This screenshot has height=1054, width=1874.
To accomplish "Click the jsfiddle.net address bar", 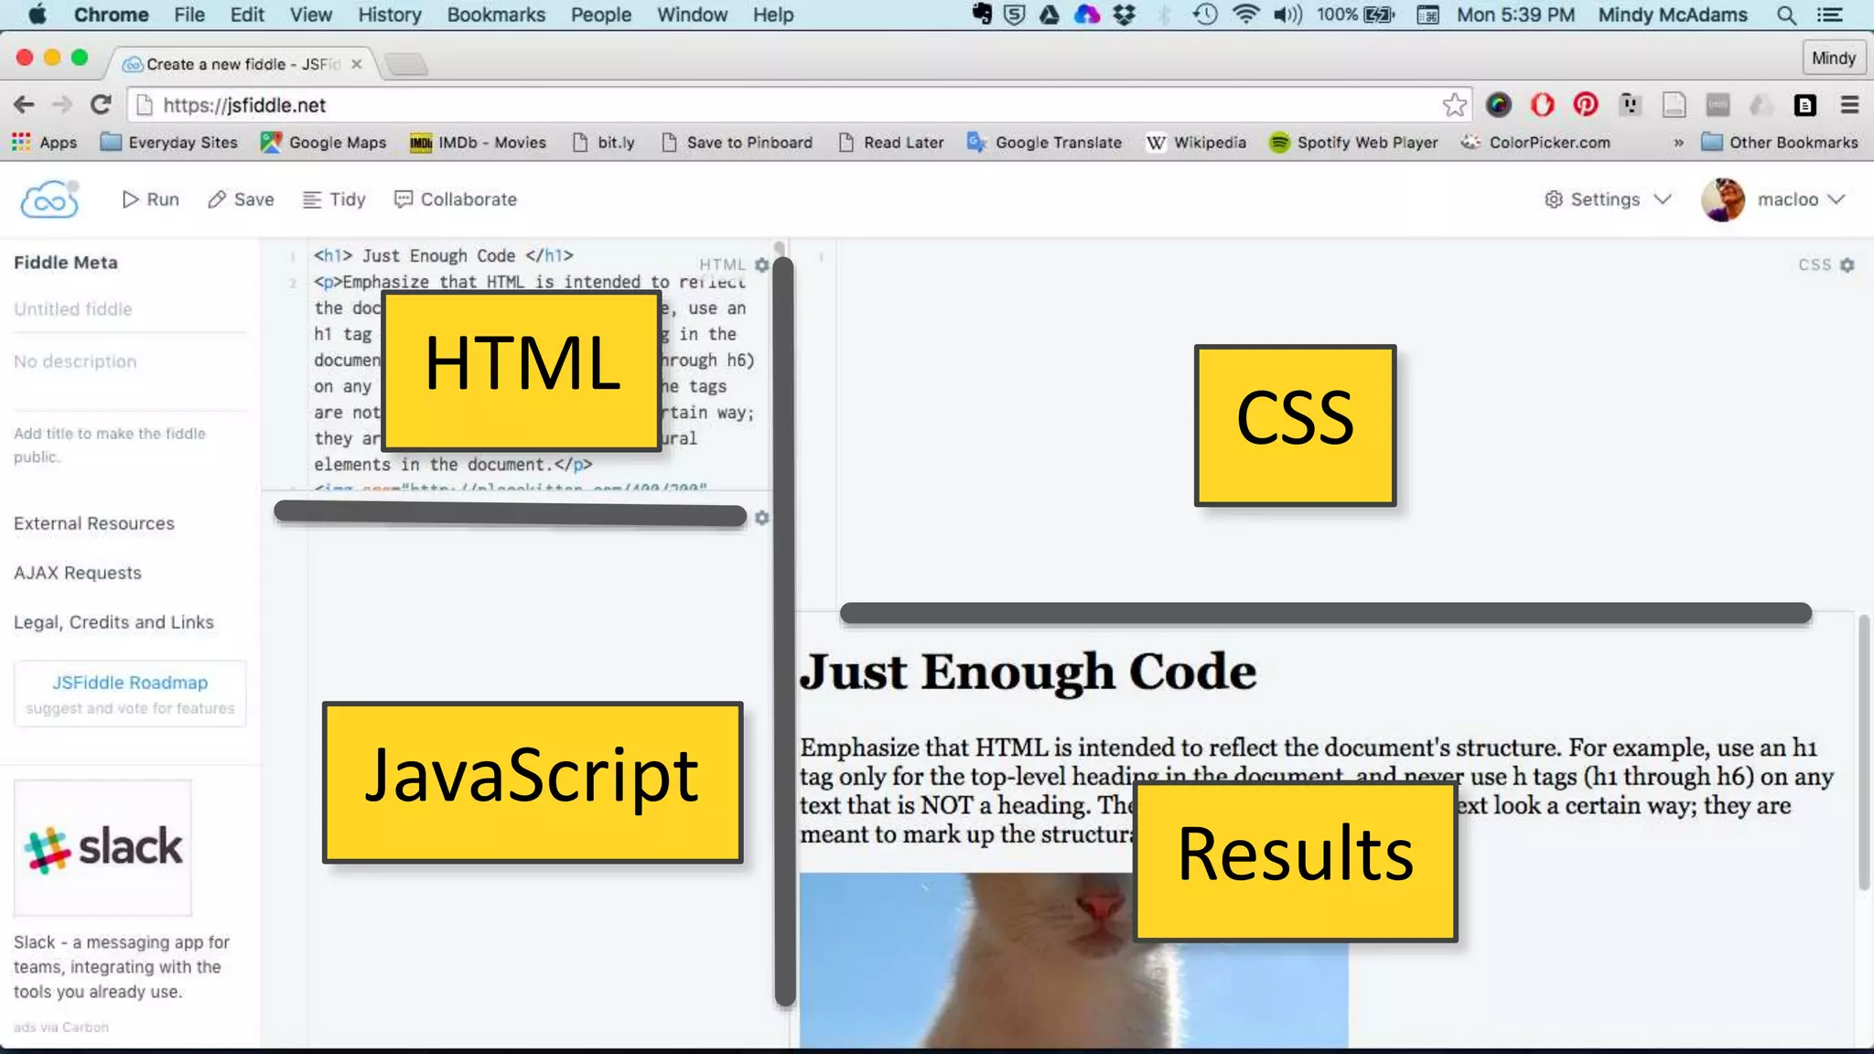I will (787, 105).
